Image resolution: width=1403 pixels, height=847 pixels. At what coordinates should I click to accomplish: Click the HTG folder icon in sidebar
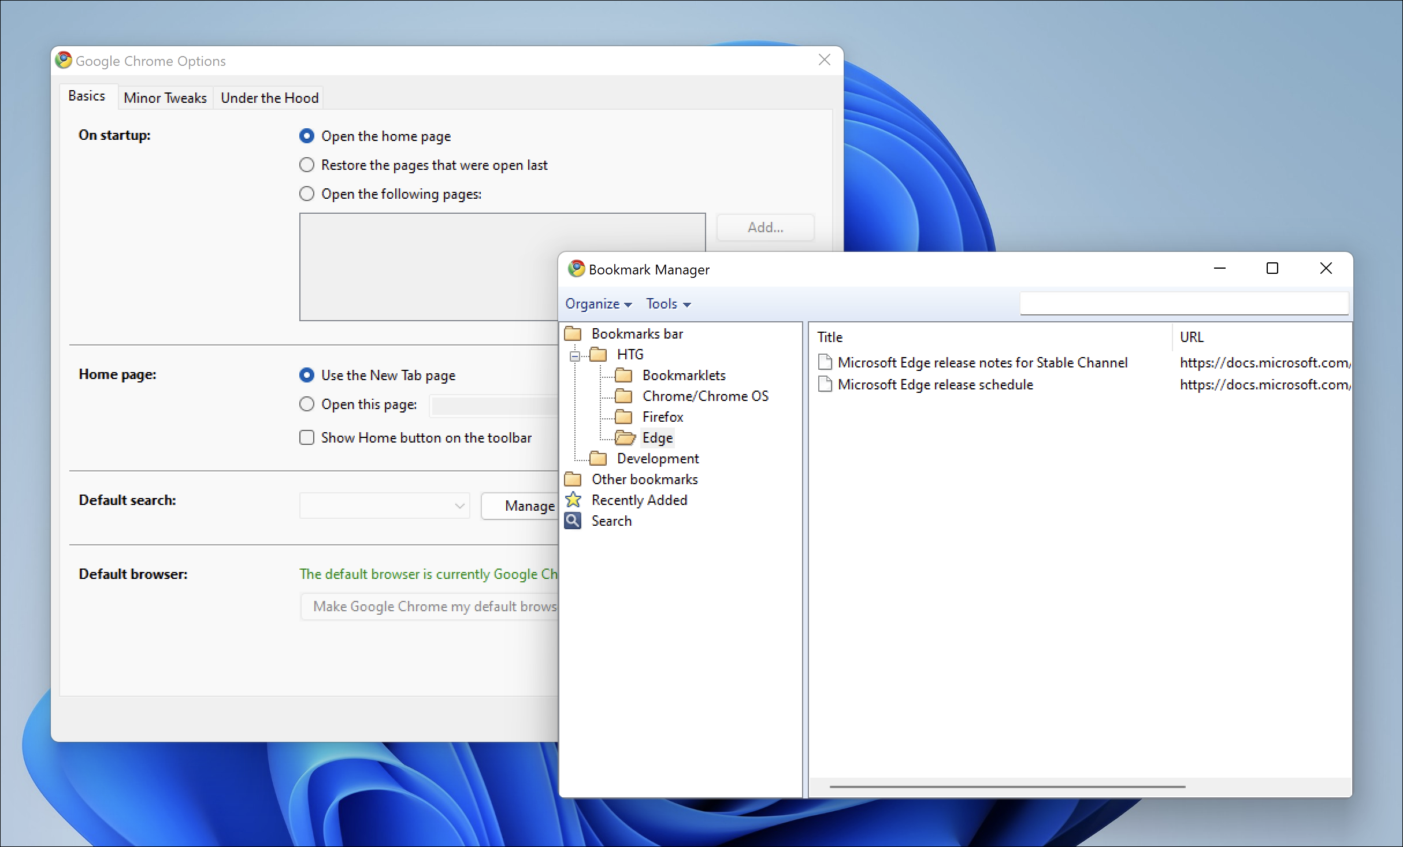[x=598, y=354]
